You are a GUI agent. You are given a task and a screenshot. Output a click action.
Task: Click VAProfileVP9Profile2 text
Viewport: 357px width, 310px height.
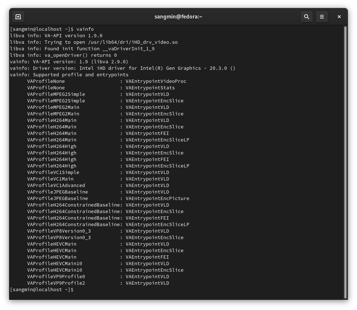click(x=56, y=283)
